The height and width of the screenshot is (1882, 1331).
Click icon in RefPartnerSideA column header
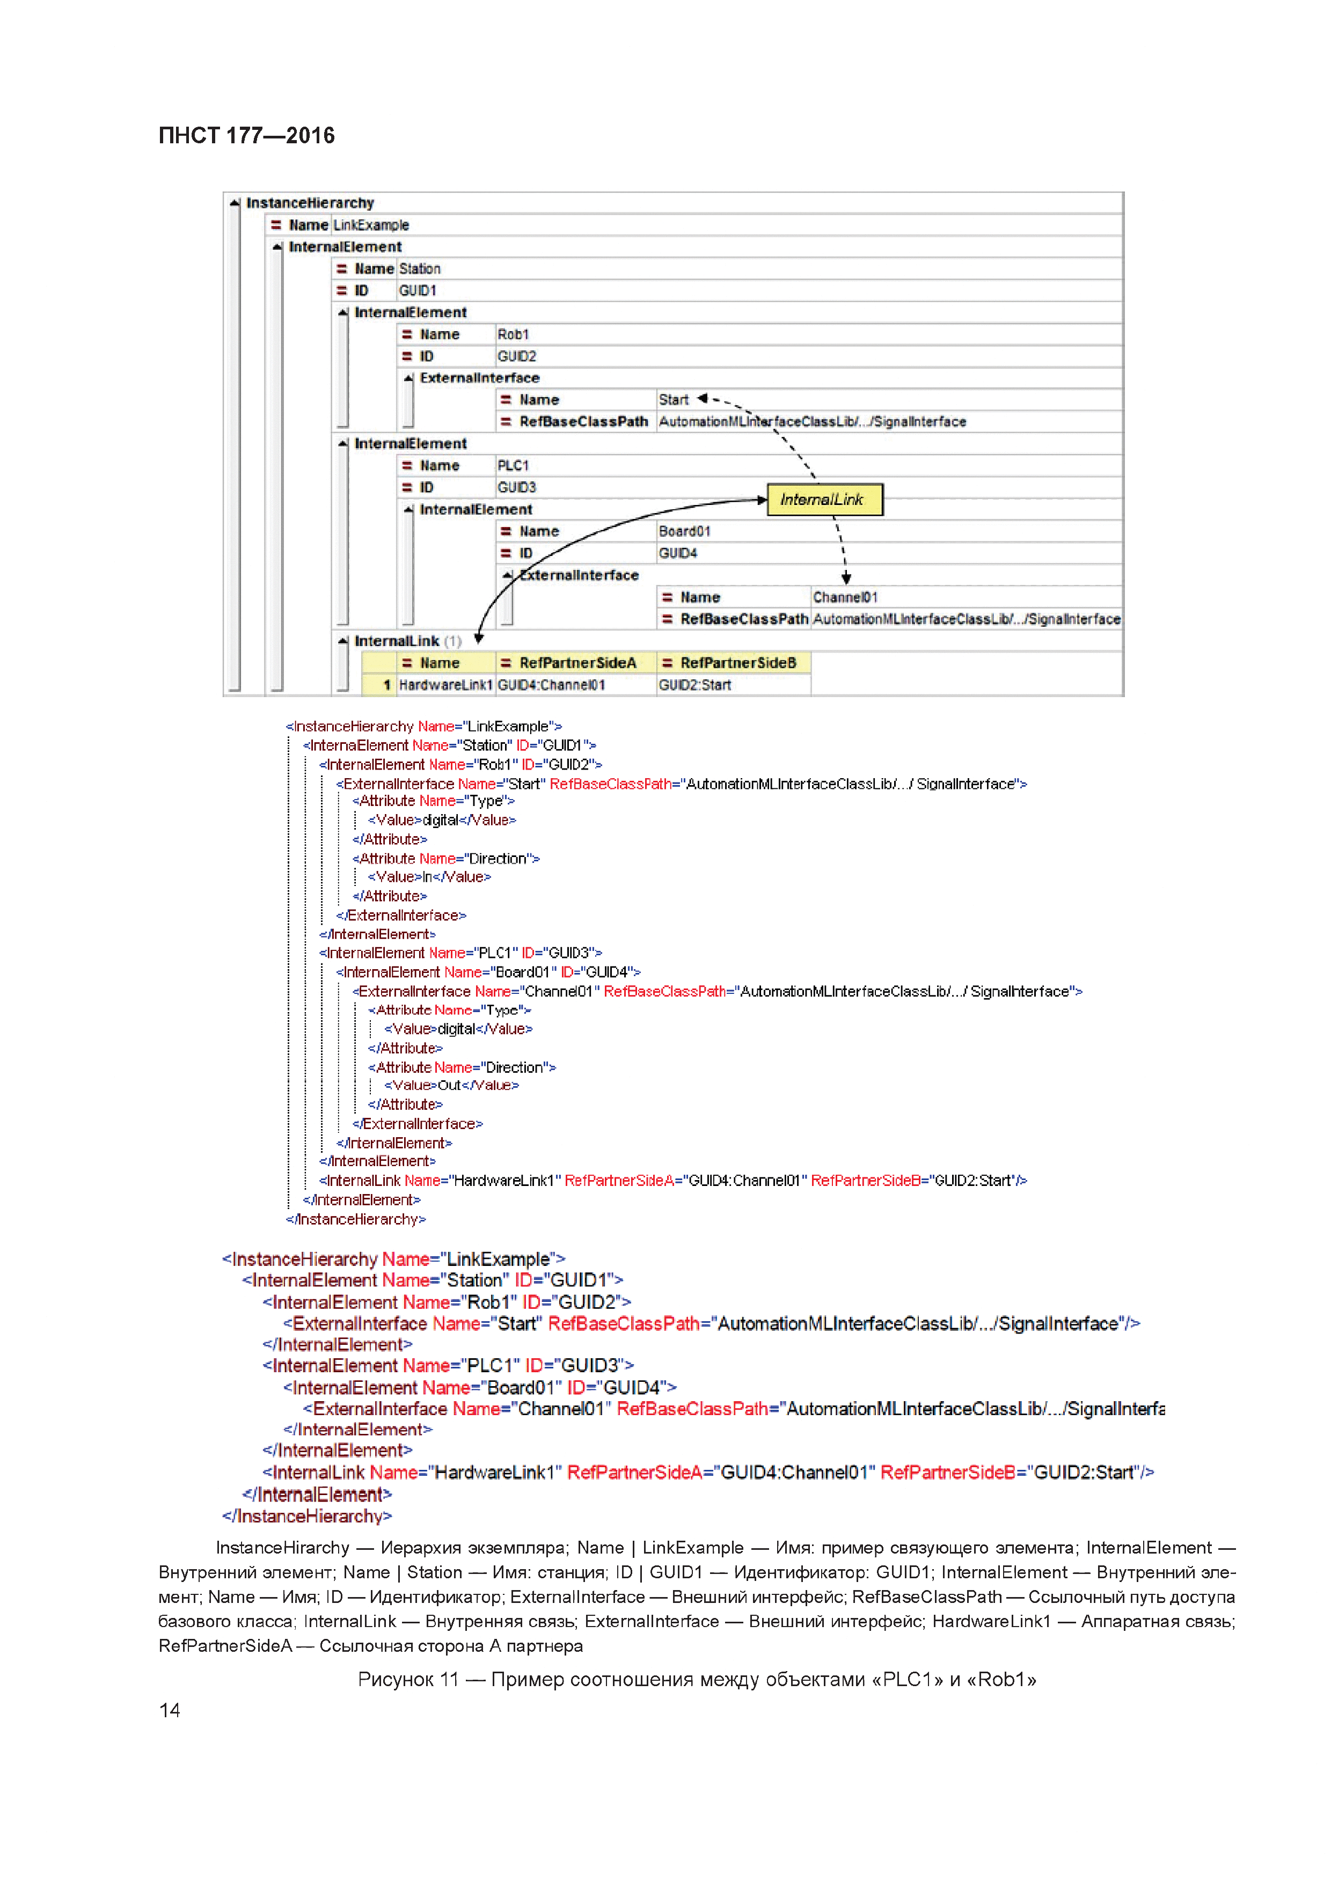[507, 663]
